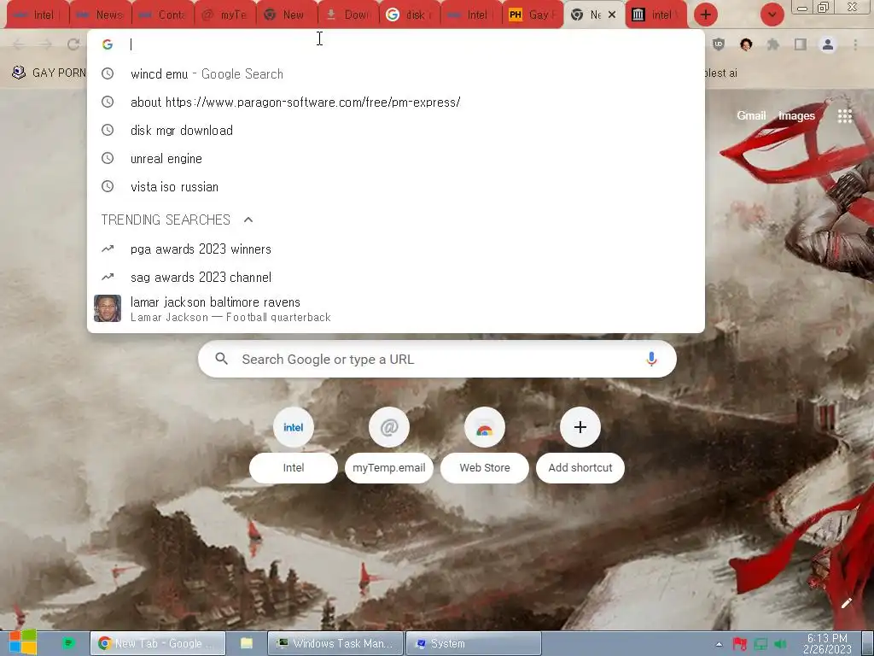Click the Web Store shortcut label
The width and height of the screenshot is (874, 656).
coord(485,467)
